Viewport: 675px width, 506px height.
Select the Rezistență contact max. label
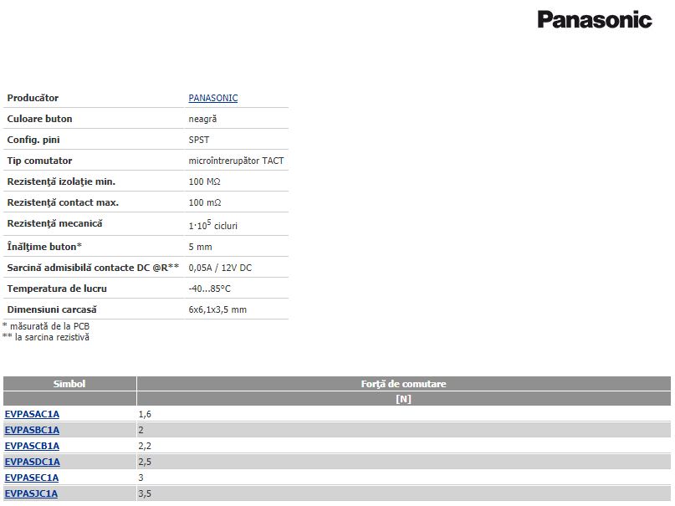[x=63, y=202]
